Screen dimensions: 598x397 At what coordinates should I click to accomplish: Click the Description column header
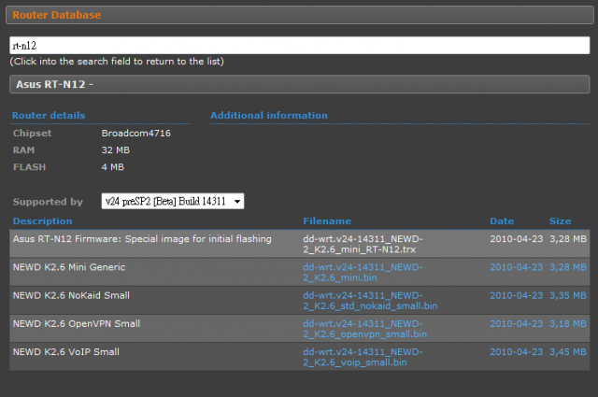[x=42, y=220]
